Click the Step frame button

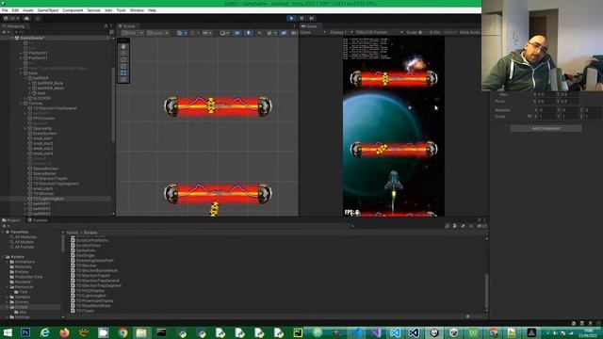pos(312,18)
